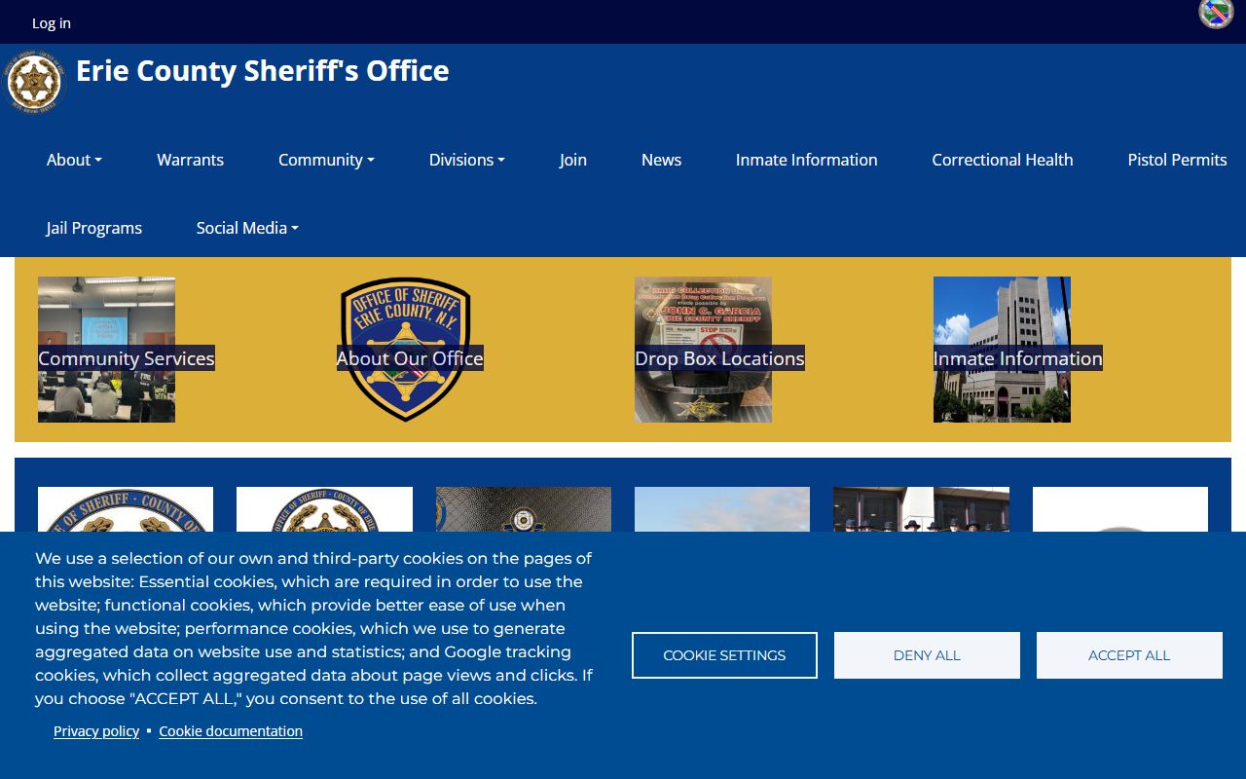Select Inmate Information in the navigation bar
The height and width of the screenshot is (779, 1246).
(x=806, y=160)
